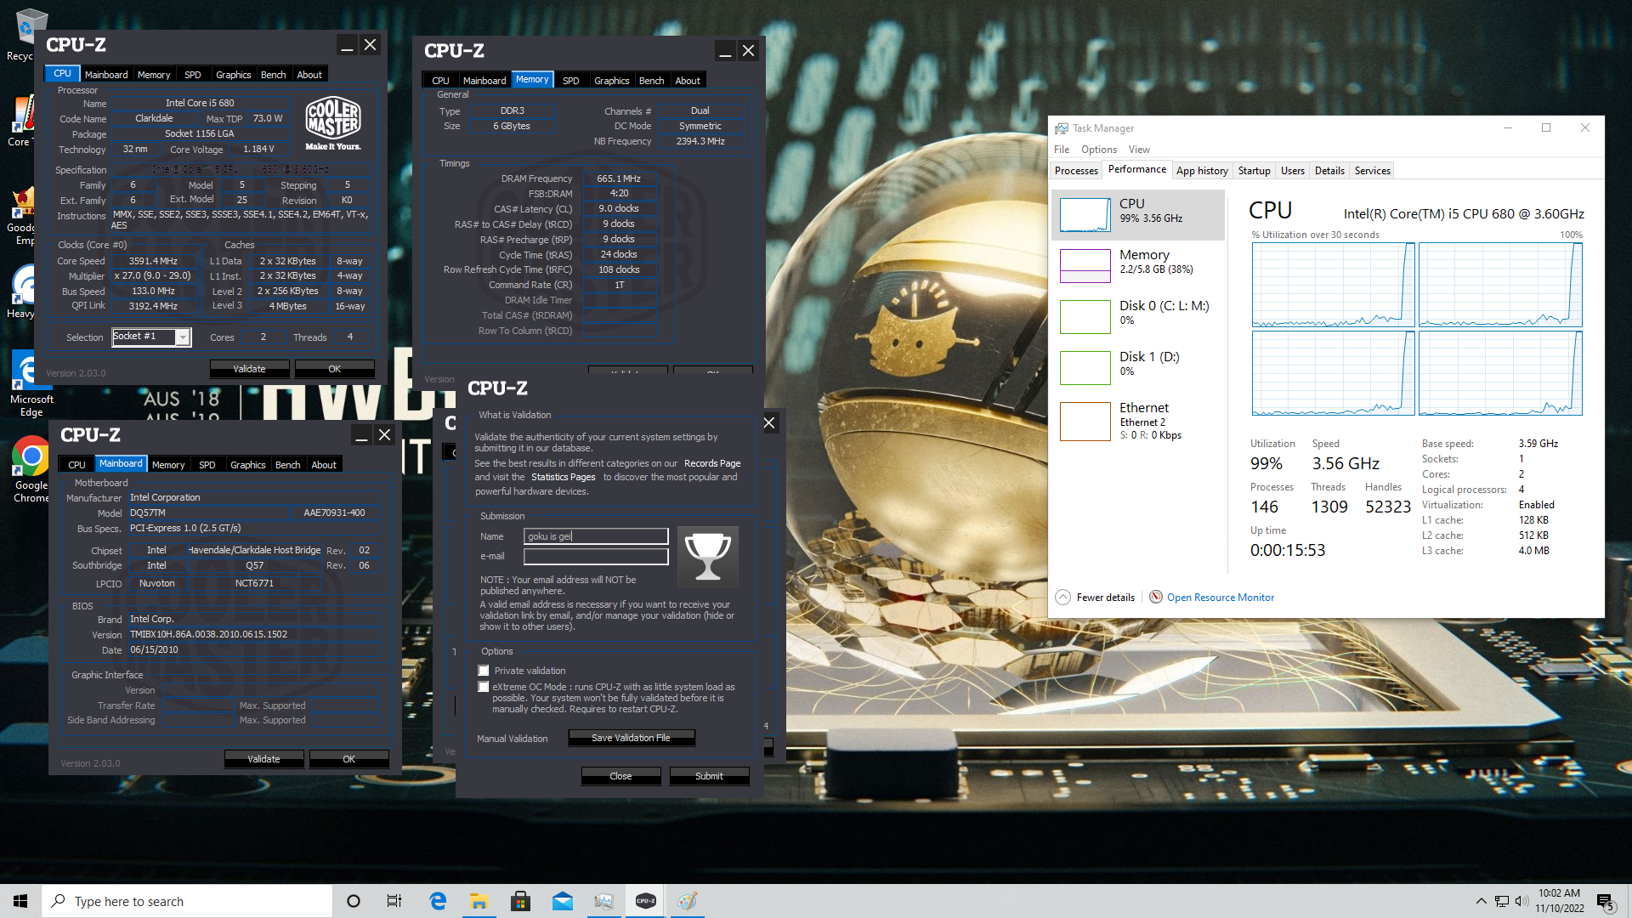The width and height of the screenshot is (1632, 918).
Task: Open Socket #1 selection dropdown
Action: tap(183, 337)
